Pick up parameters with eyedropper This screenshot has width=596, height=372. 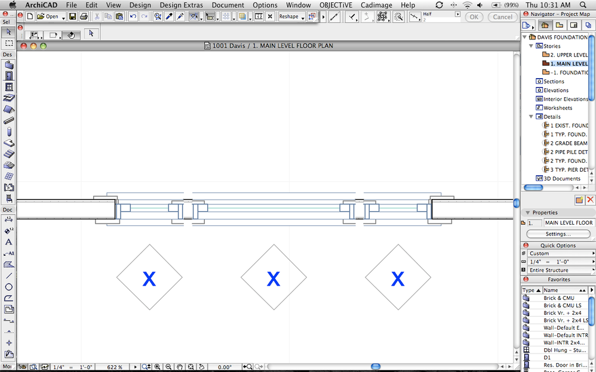point(169,16)
